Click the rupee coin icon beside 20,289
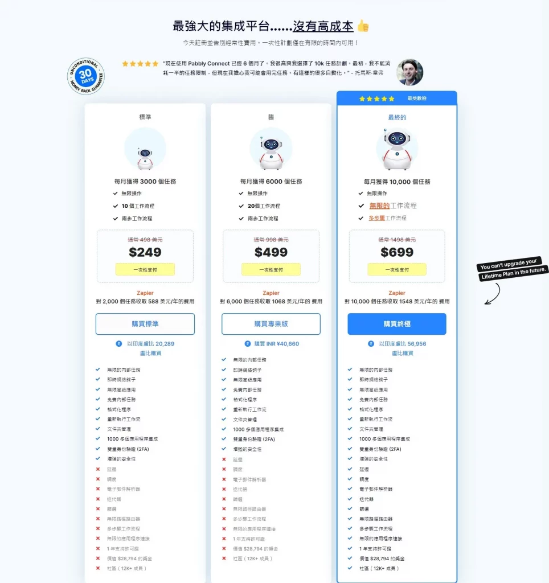Image resolution: width=549 pixels, height=583 pixels. (118, 343)
